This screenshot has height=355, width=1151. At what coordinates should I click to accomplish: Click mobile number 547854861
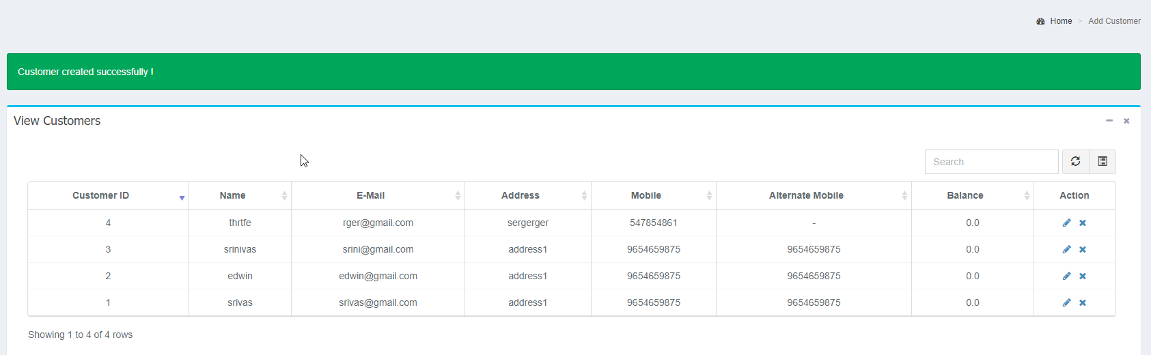click(x=654, y=223)
